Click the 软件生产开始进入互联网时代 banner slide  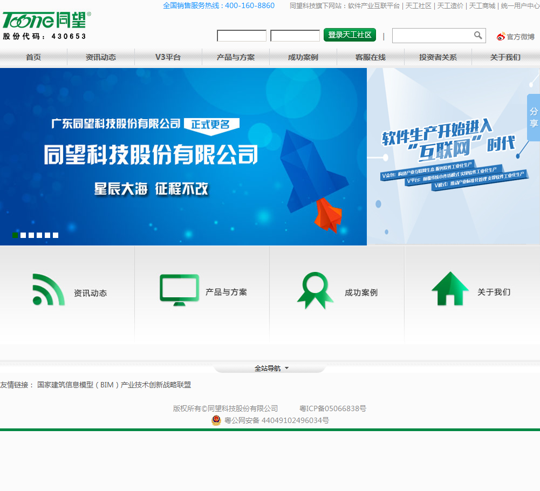tap(453, 156)
